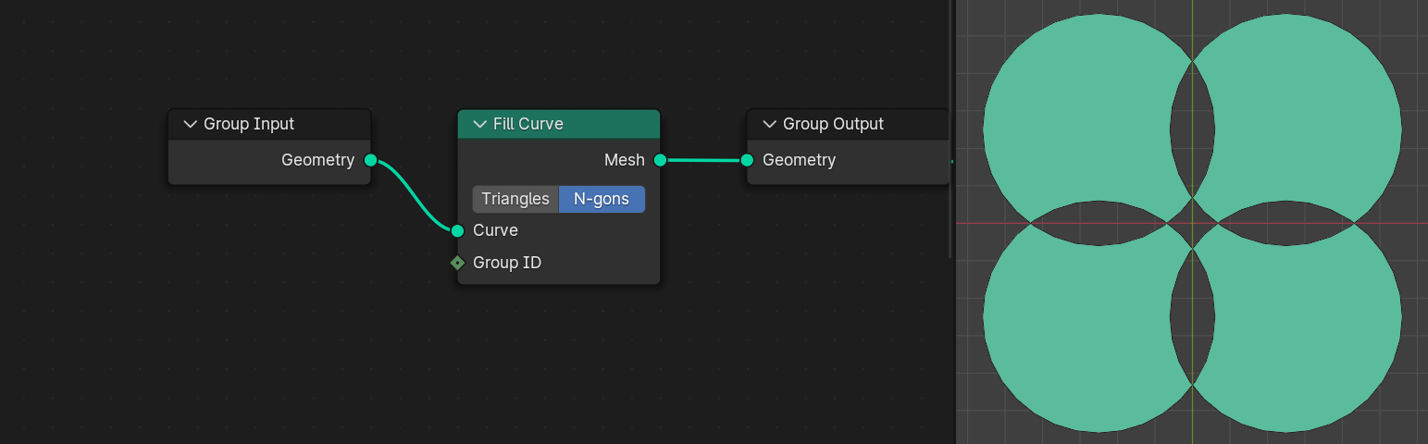Click the Geometry input socket on Group Output
Screen dimensions: 1428x444
tap(747, 160)
